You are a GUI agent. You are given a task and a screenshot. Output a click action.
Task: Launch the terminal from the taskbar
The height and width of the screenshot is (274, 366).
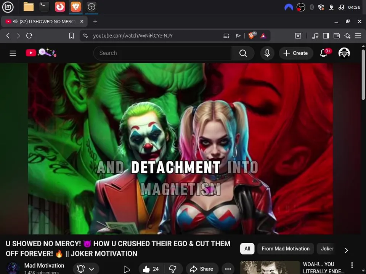click(x=44, y=7)
